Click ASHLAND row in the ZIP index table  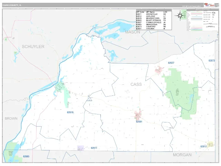point(154,16)
